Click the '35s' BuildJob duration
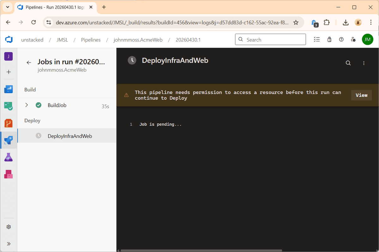 click(105, 107)
